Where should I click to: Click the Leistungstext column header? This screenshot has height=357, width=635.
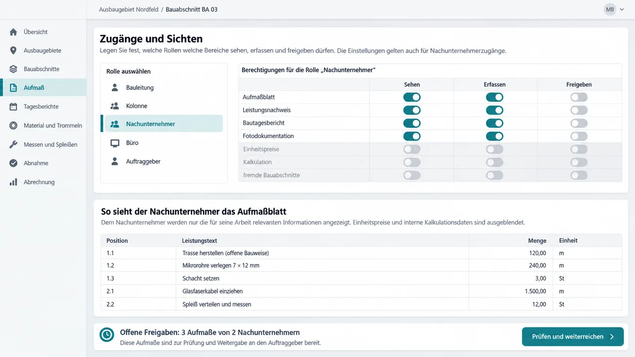199,240
